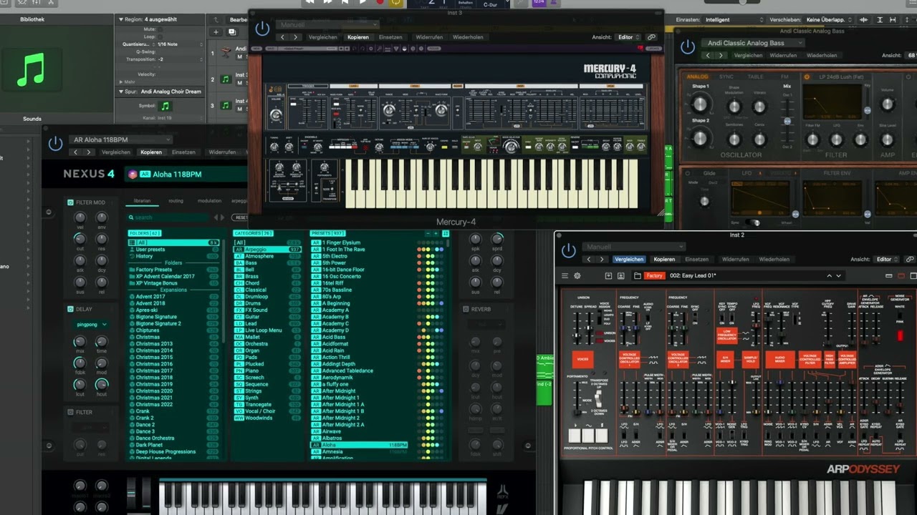917x515 pixels.
Task: Switch to Nexus modulation tab
Action: pos(209,201)
